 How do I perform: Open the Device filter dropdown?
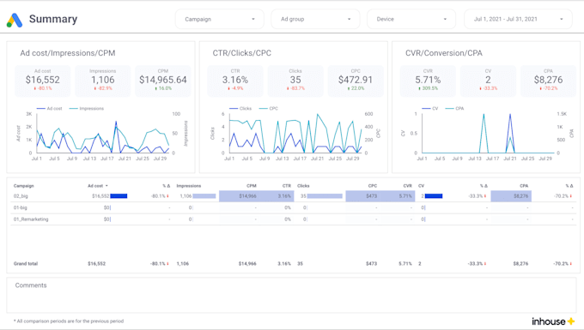(411, 19)
